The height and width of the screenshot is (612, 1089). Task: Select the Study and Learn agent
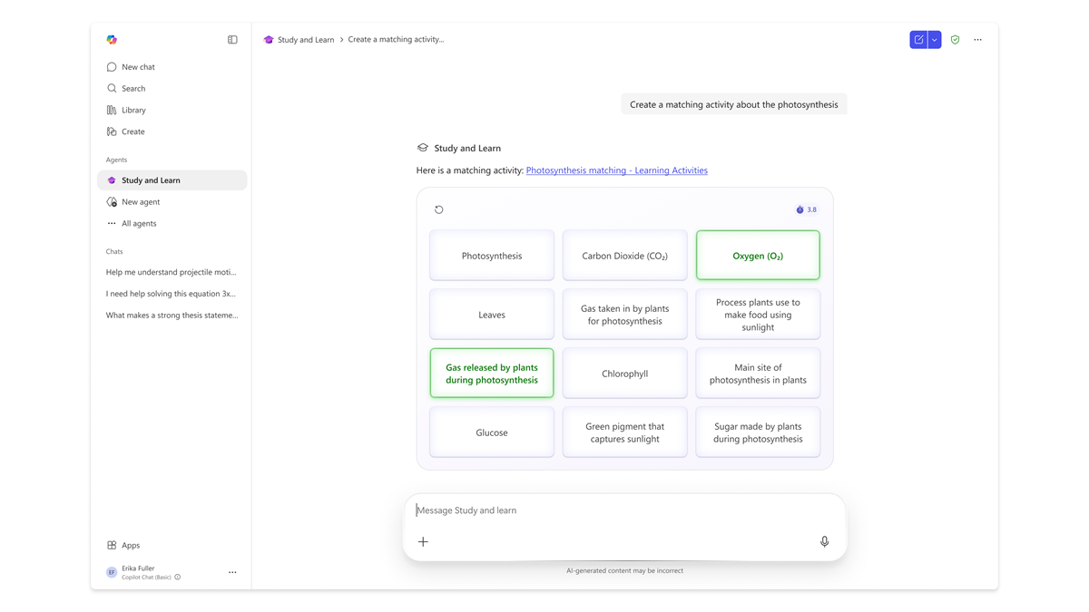(x=172, y=180)
